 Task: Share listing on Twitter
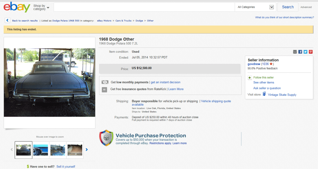(305, 52)
